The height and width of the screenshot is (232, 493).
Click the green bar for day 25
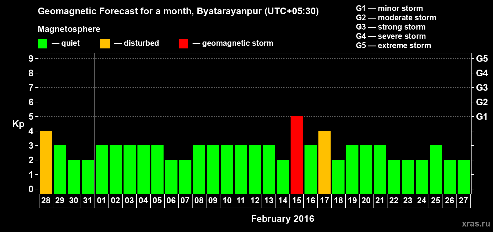436,170
